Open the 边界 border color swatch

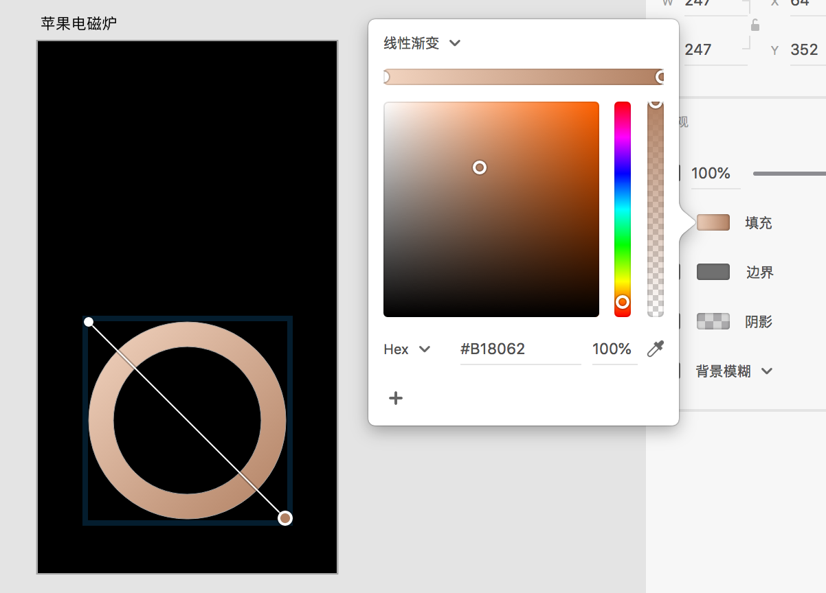(713, 272)
